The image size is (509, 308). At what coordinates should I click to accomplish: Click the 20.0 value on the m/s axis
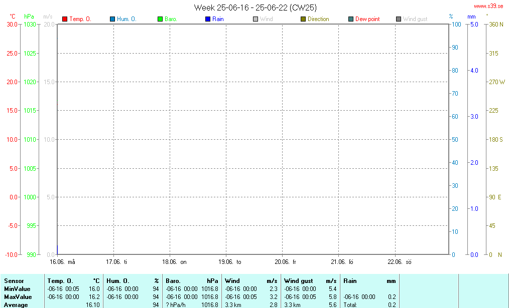(49, 25)
